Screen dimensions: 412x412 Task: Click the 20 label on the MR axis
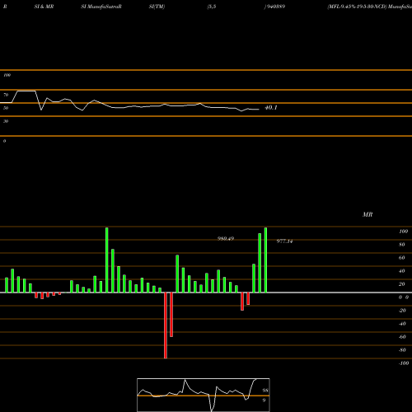click(x=402, y=284)
